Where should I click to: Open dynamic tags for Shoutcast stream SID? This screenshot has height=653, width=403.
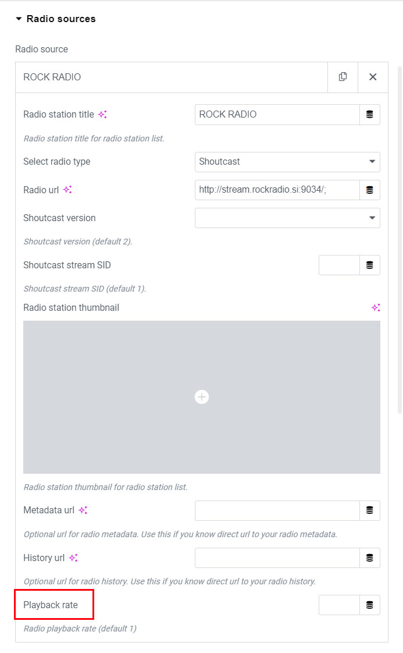[x=369, y=265]
